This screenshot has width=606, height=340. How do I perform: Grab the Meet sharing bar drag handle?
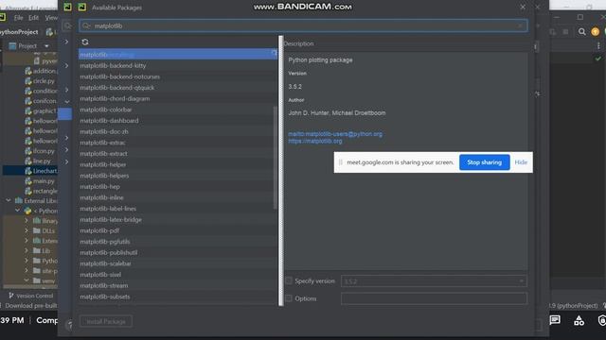click(341, 162)
